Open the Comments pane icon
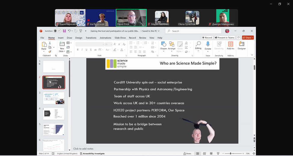 click(239, 38)
